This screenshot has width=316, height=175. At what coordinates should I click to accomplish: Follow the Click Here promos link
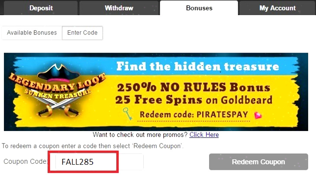(x=204, y=134)
